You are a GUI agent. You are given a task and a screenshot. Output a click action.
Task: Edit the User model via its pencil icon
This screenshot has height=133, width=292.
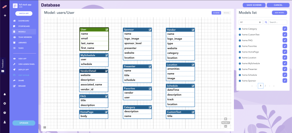107,30
